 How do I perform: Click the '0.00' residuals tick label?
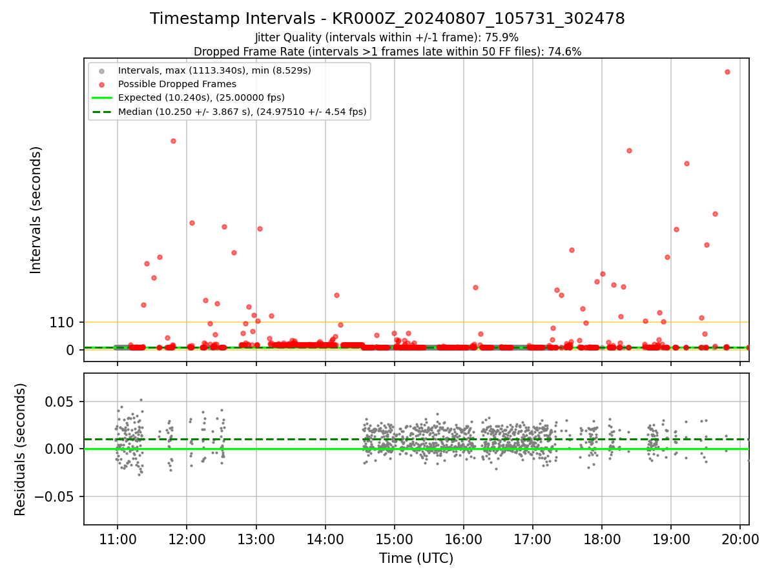pos(60,449)
